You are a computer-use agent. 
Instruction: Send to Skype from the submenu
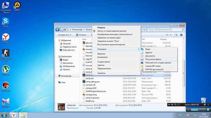[159, 49]
